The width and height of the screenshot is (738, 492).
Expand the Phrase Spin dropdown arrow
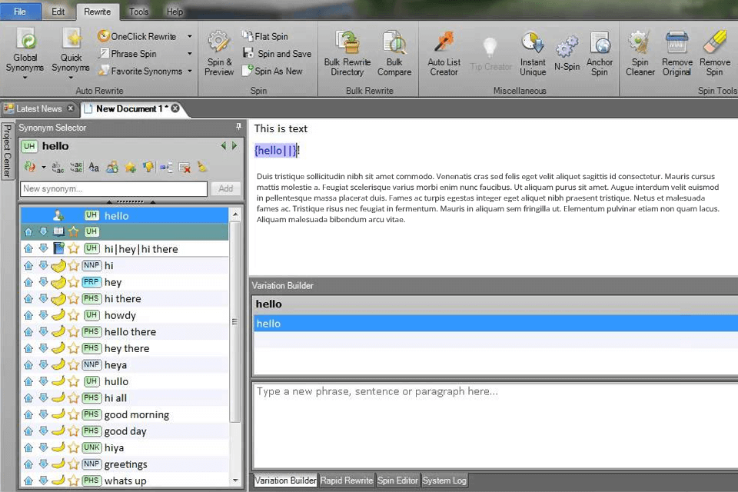[x=190, y=54]
